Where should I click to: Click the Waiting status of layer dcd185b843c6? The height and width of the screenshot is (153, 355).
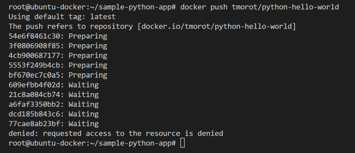84,114
